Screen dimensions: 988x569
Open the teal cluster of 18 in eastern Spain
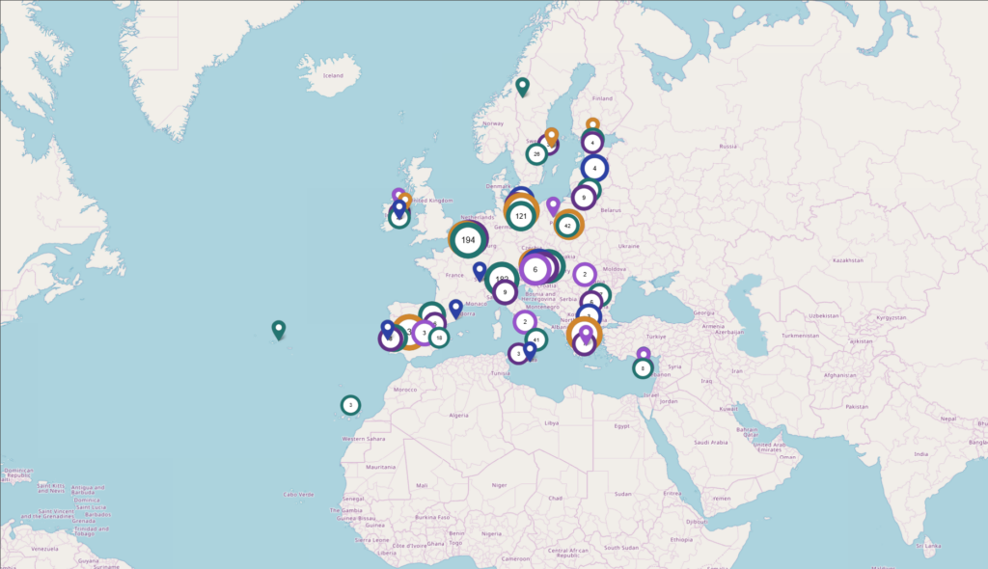click(x=439, y=338)
